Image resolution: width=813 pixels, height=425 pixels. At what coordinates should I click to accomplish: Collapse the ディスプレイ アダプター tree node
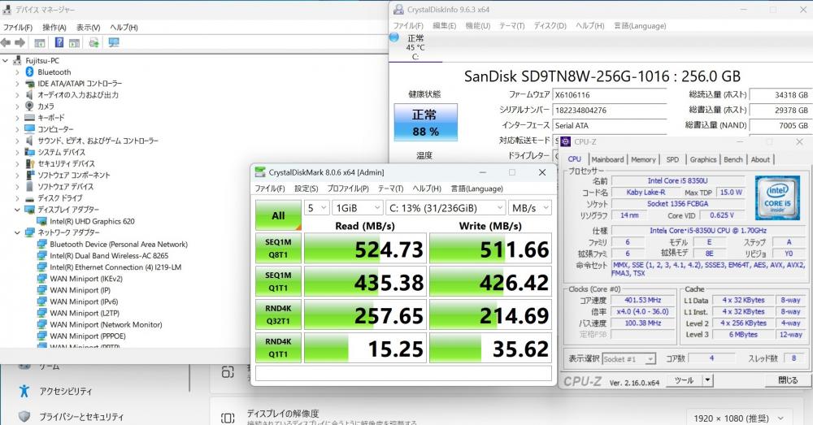17,209
